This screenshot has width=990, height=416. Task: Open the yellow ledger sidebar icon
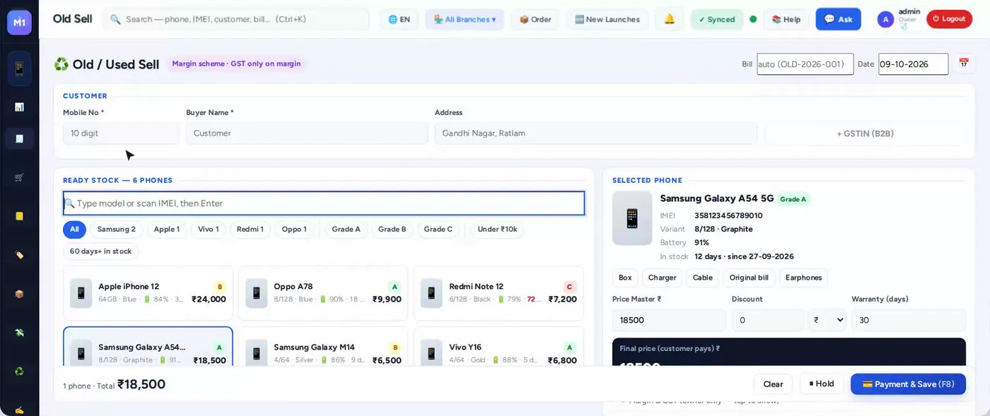pos(19,216)
